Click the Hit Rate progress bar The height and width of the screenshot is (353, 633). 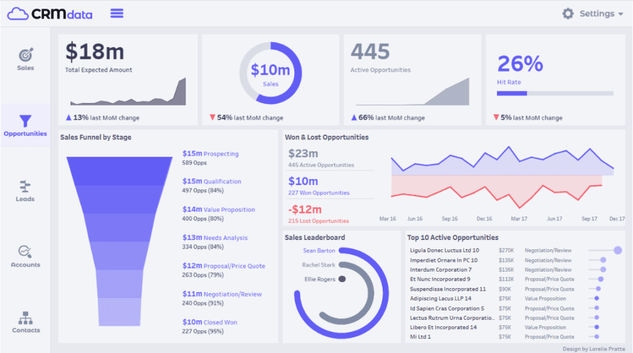pos(554,94)
